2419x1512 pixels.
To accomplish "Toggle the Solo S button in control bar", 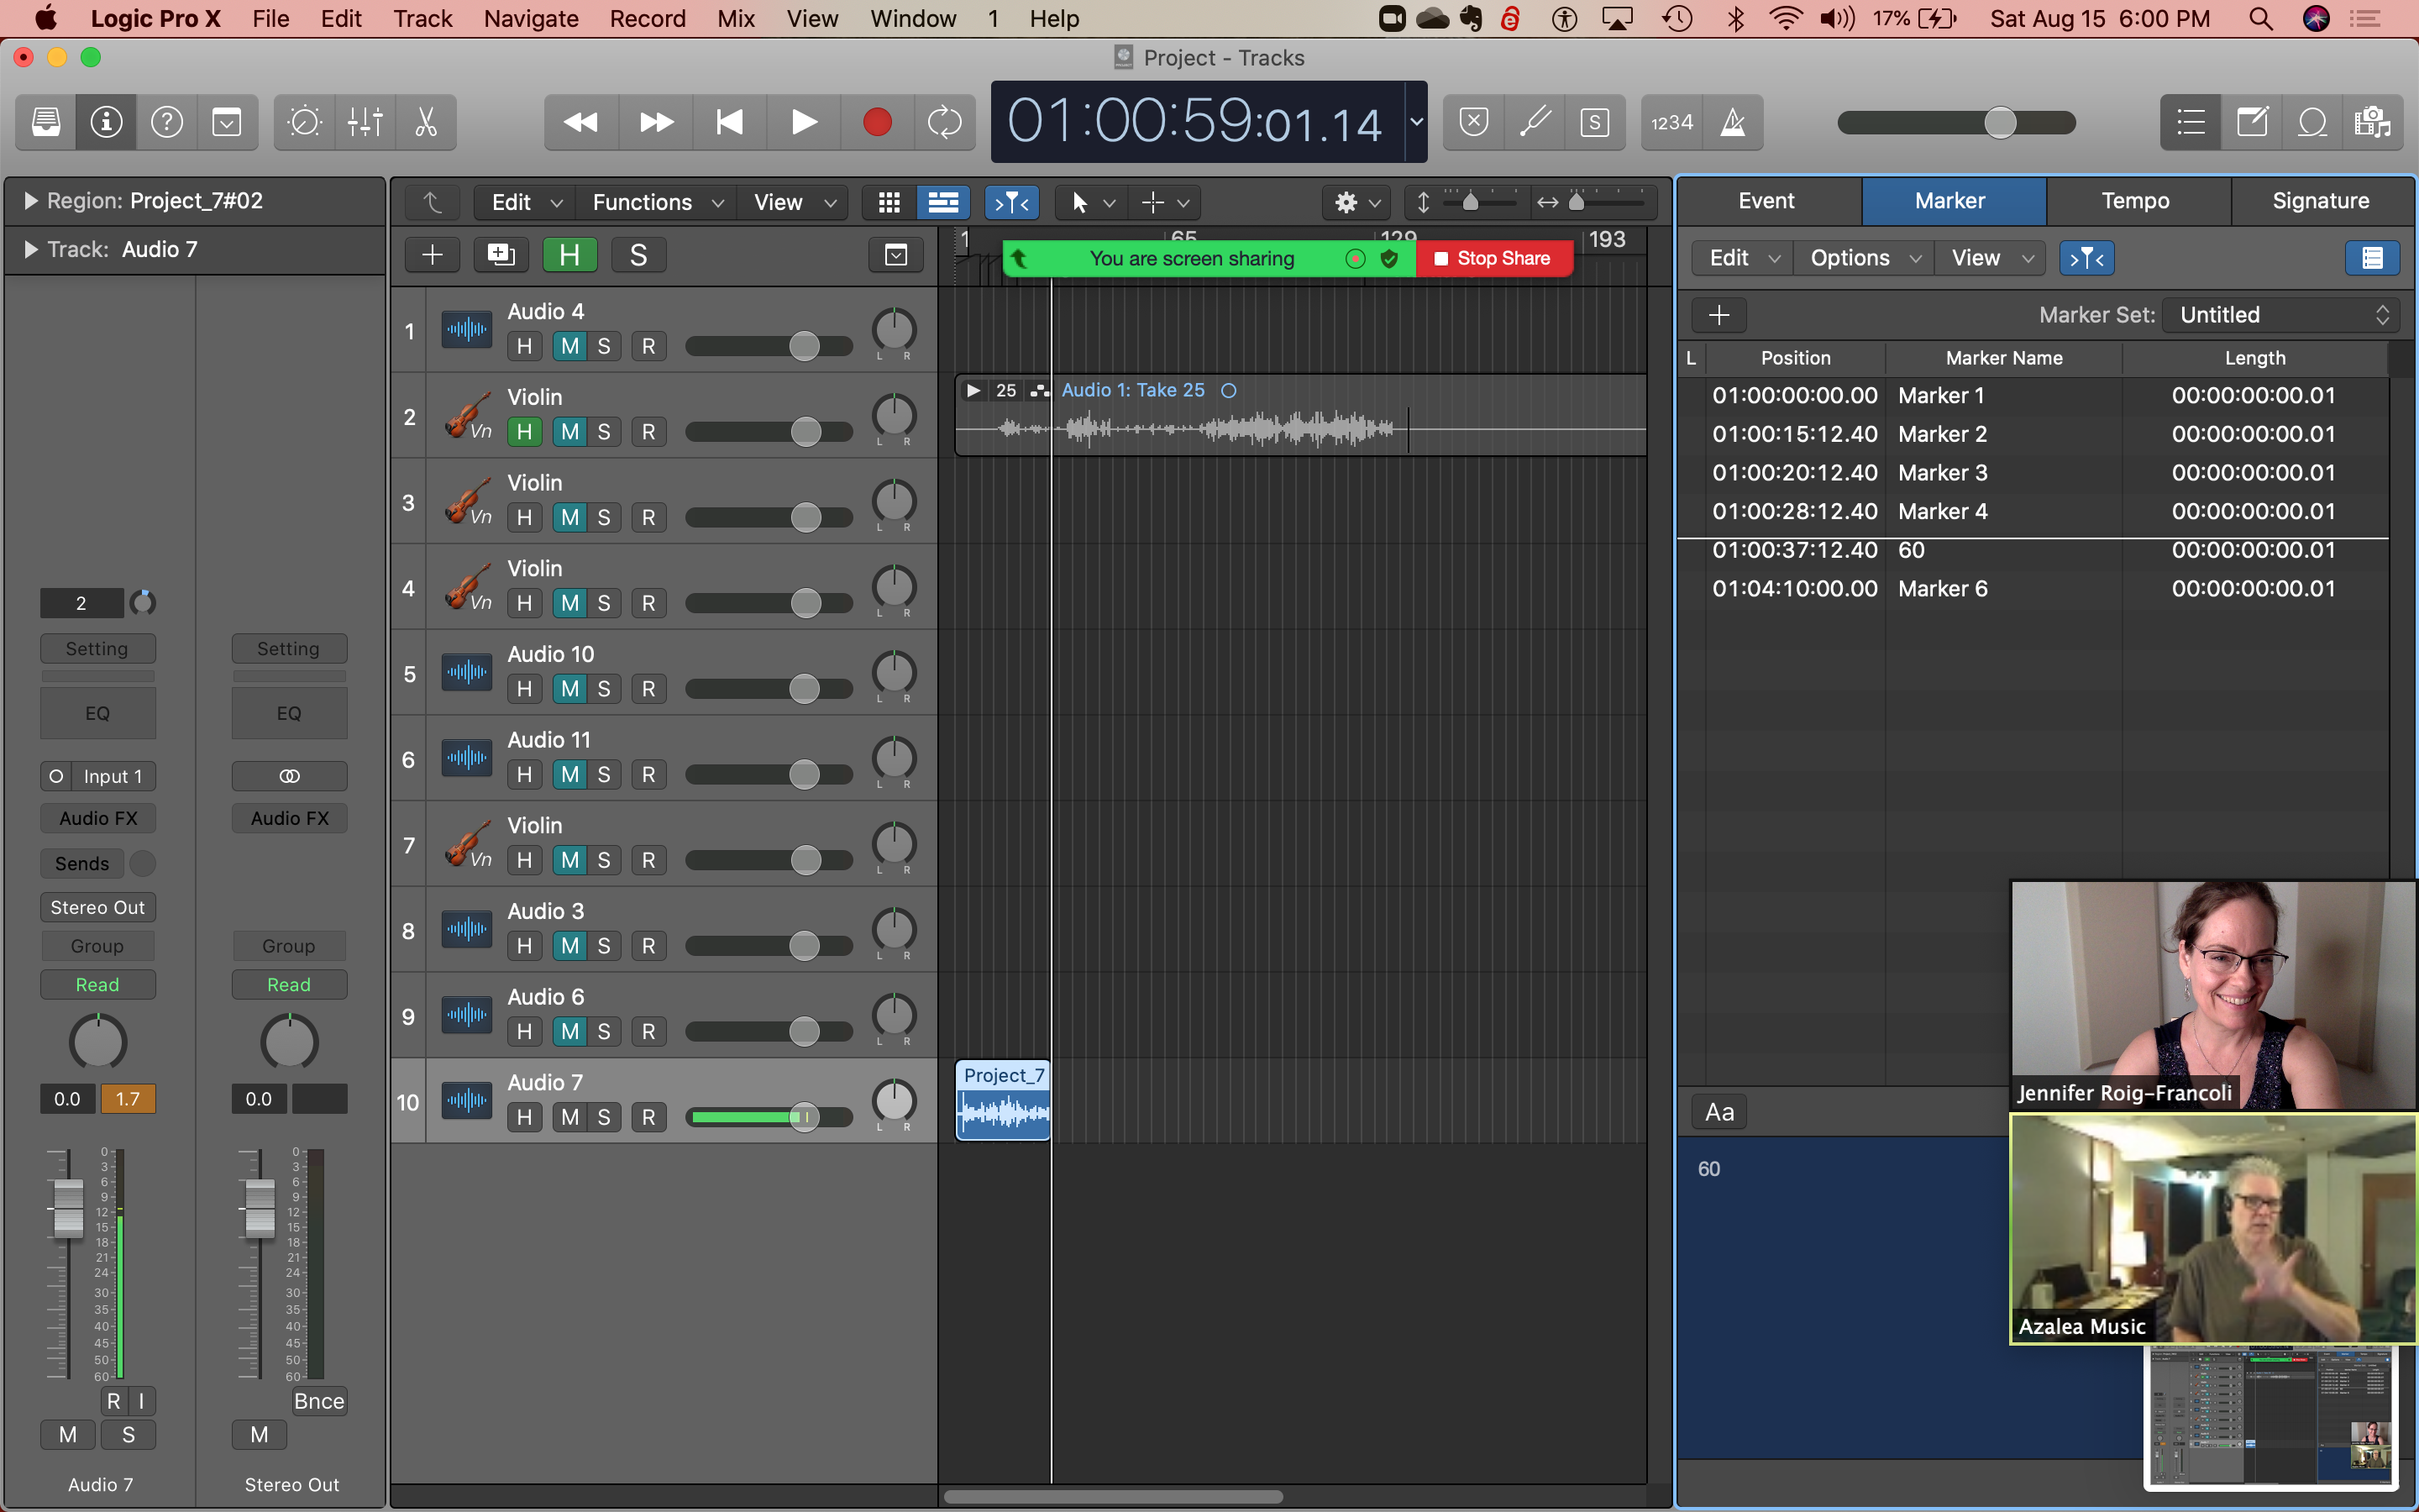I will tap(1594, 122).
